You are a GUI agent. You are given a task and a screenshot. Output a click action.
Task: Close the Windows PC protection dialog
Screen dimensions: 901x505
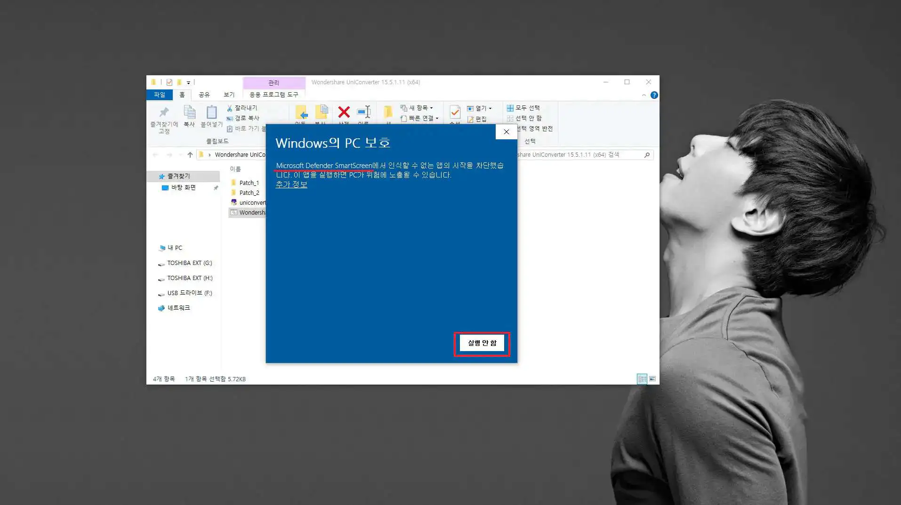tap(507, 132)
